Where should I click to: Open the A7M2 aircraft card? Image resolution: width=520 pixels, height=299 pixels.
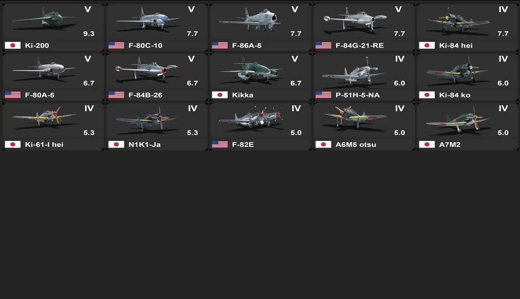point(467,127)
